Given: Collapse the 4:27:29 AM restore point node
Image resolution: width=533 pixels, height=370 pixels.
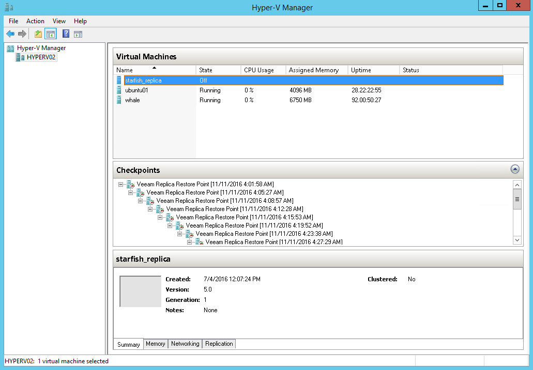Looking at the screenshot, I should tap(190, 242).
